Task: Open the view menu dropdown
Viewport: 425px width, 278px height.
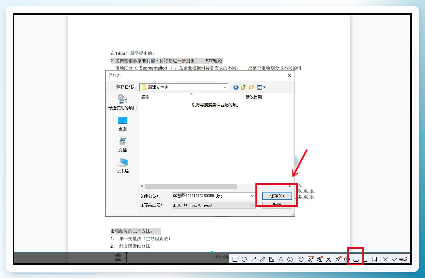Action: click(261, 87)
